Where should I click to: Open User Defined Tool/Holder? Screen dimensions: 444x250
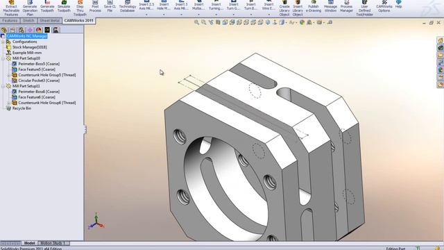click(364, 8)
